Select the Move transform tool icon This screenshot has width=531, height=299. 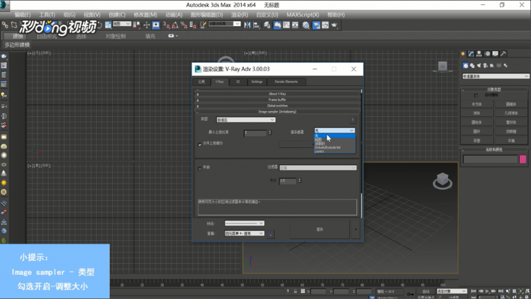tap(146, 25)
